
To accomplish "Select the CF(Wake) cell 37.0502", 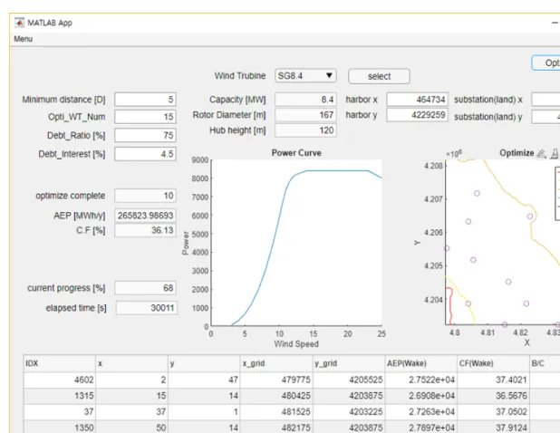I will pos(493,412).
